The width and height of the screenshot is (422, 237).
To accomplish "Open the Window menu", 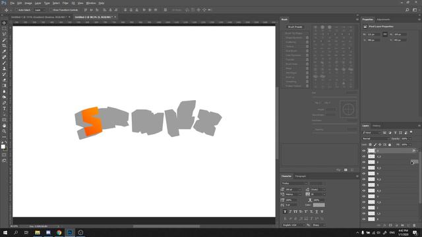I will [91, 3].
